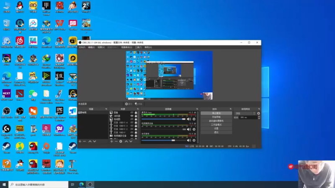This screenshot has height=188, width=335.
Task: Open the 工具(T) menu
Action: [x=138, y=47]
